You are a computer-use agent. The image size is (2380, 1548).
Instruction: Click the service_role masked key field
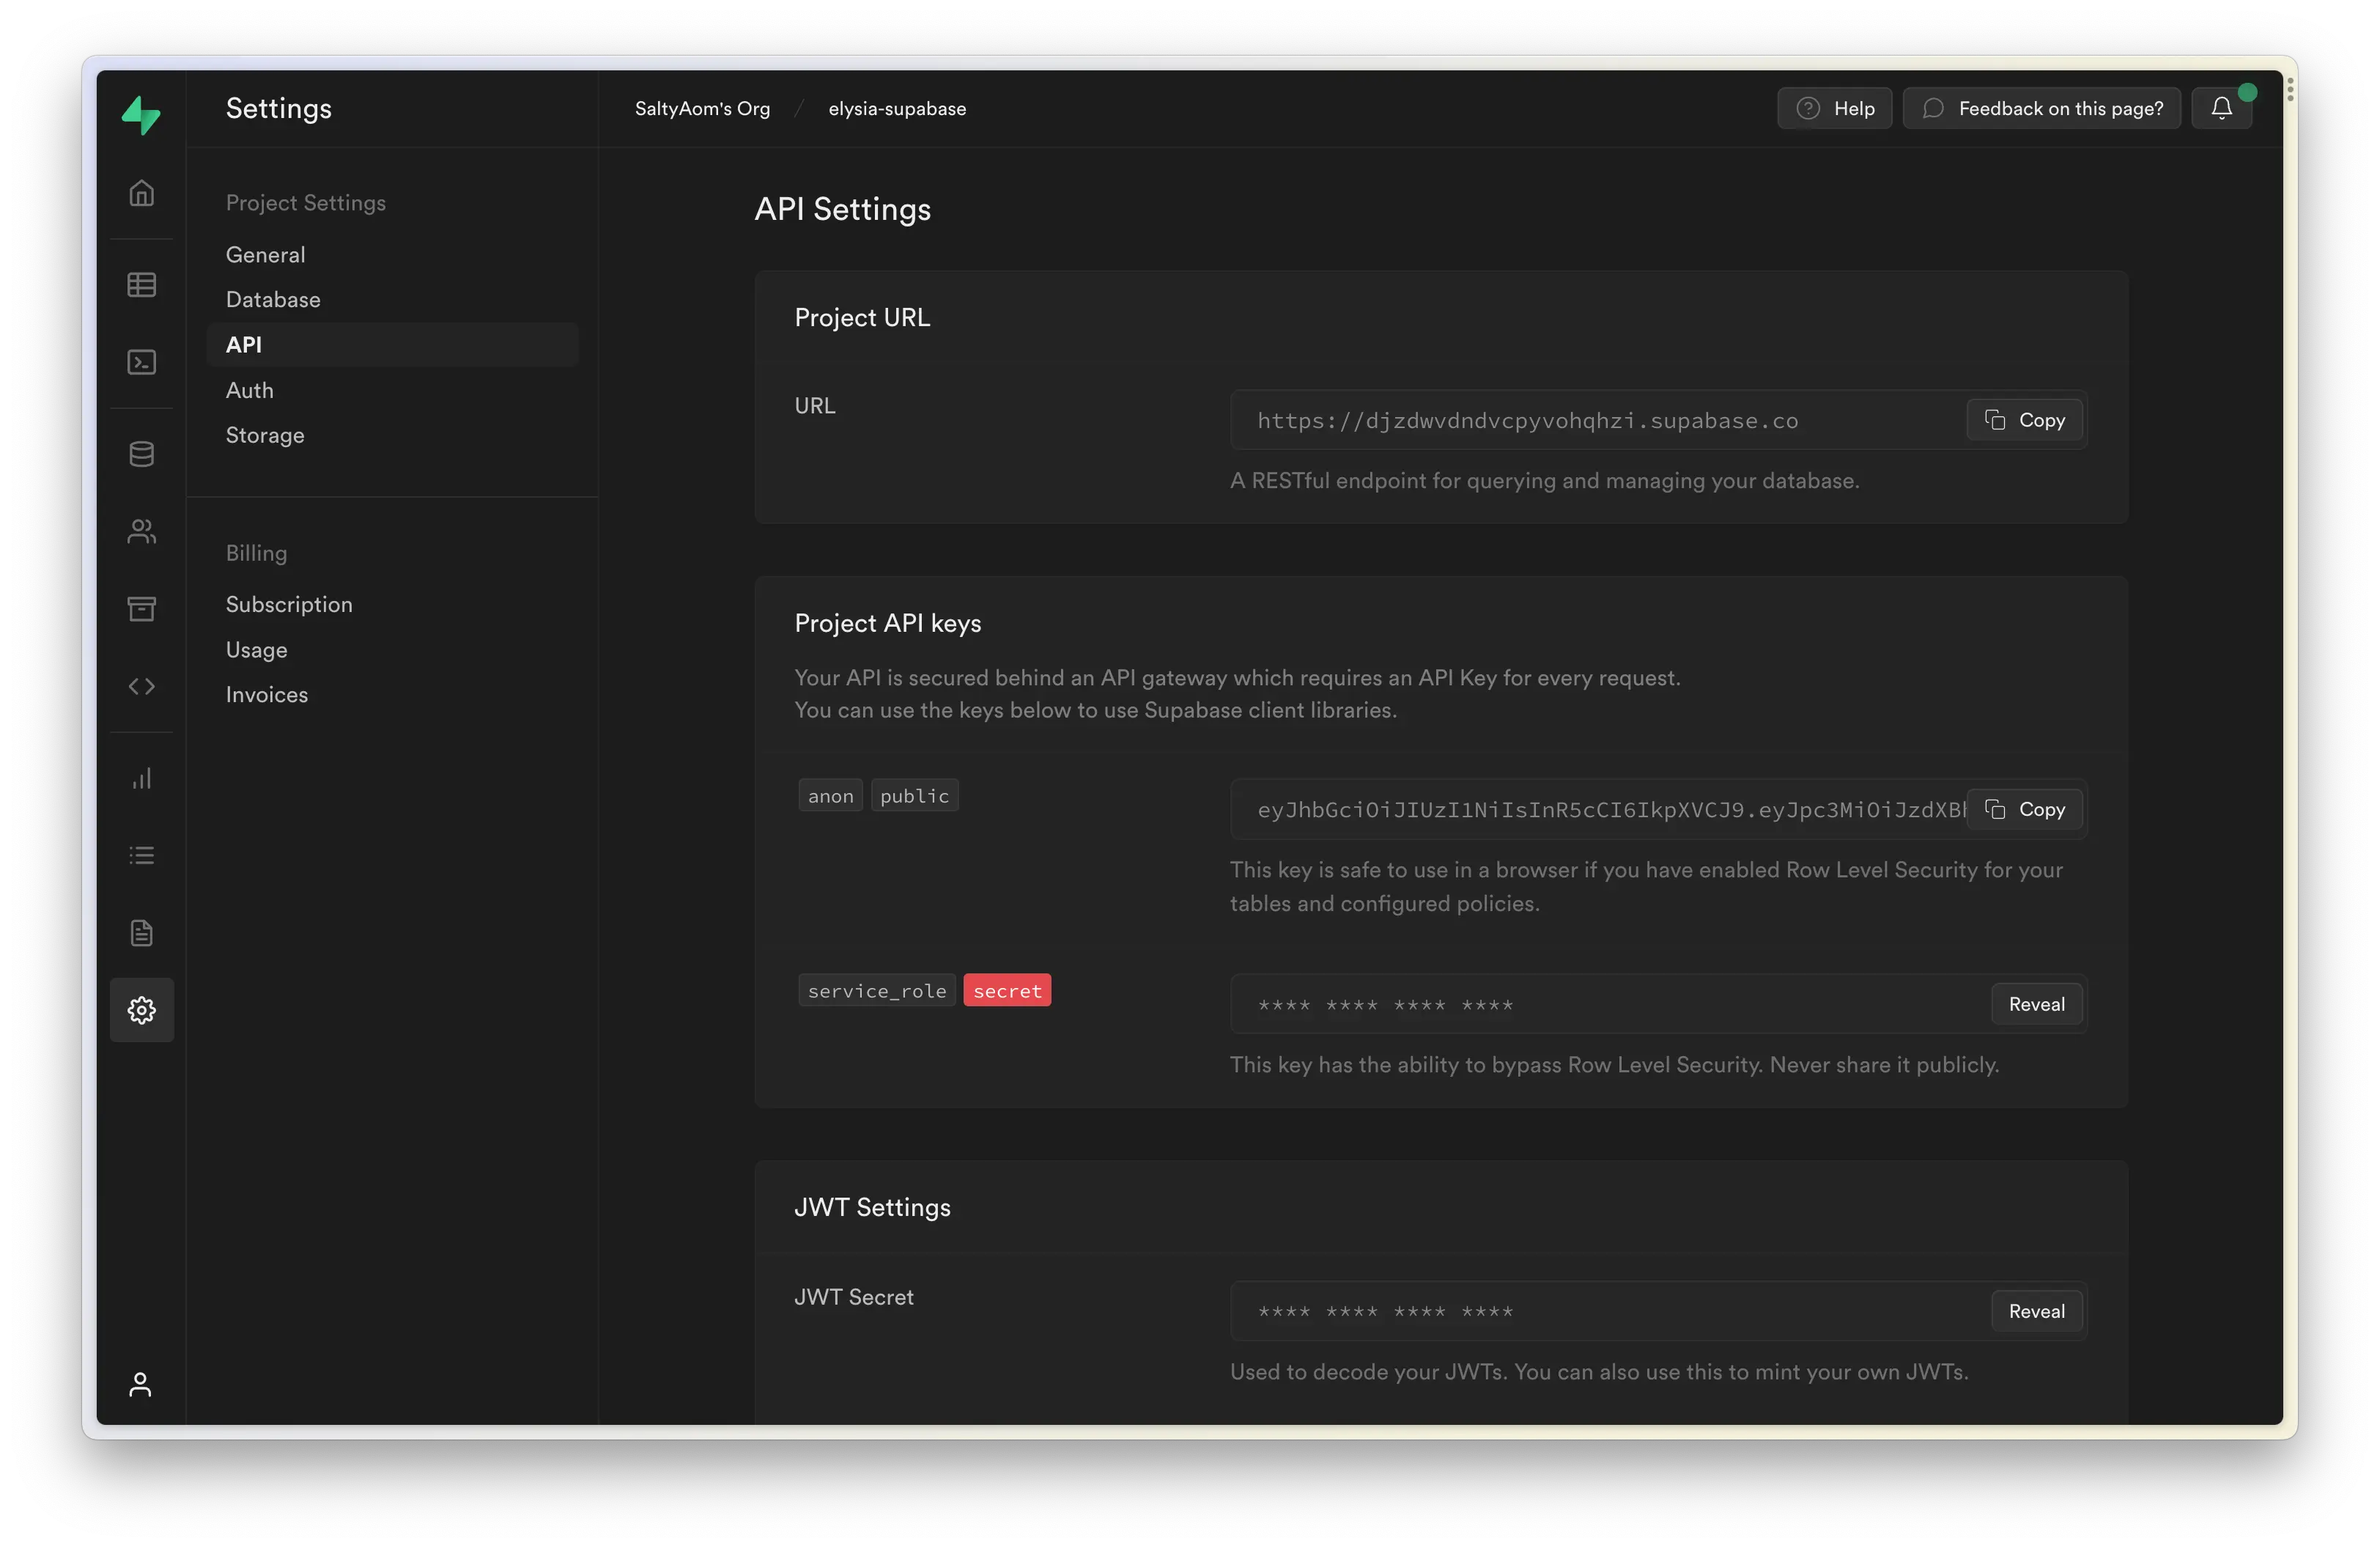click(x=1658, y=1004)
